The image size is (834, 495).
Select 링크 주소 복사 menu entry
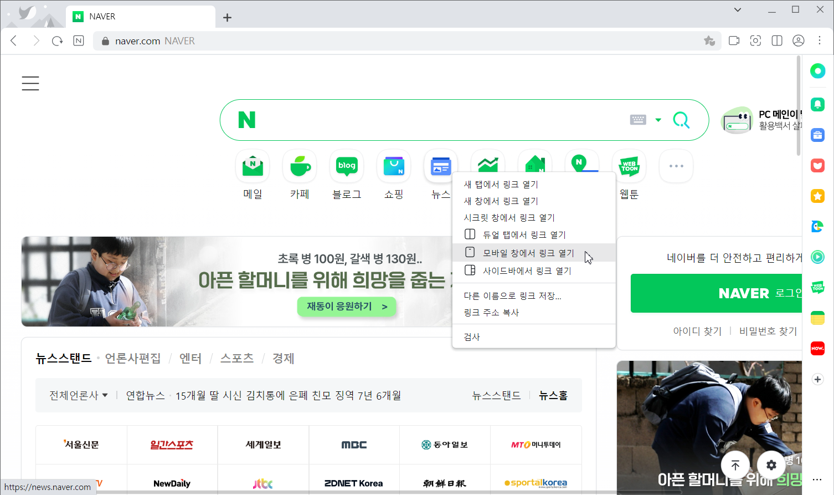click(x=534, y=312)
